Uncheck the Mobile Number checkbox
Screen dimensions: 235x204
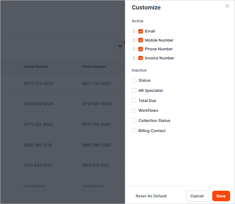[x=141, y=40]
